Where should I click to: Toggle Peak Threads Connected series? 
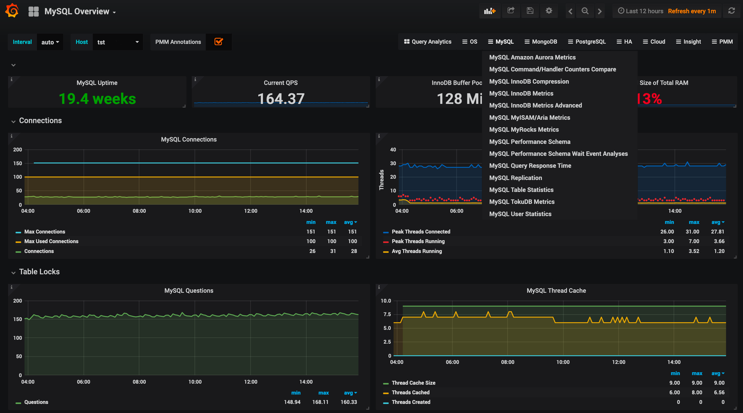pyautogui.click(x=421, y=232)
